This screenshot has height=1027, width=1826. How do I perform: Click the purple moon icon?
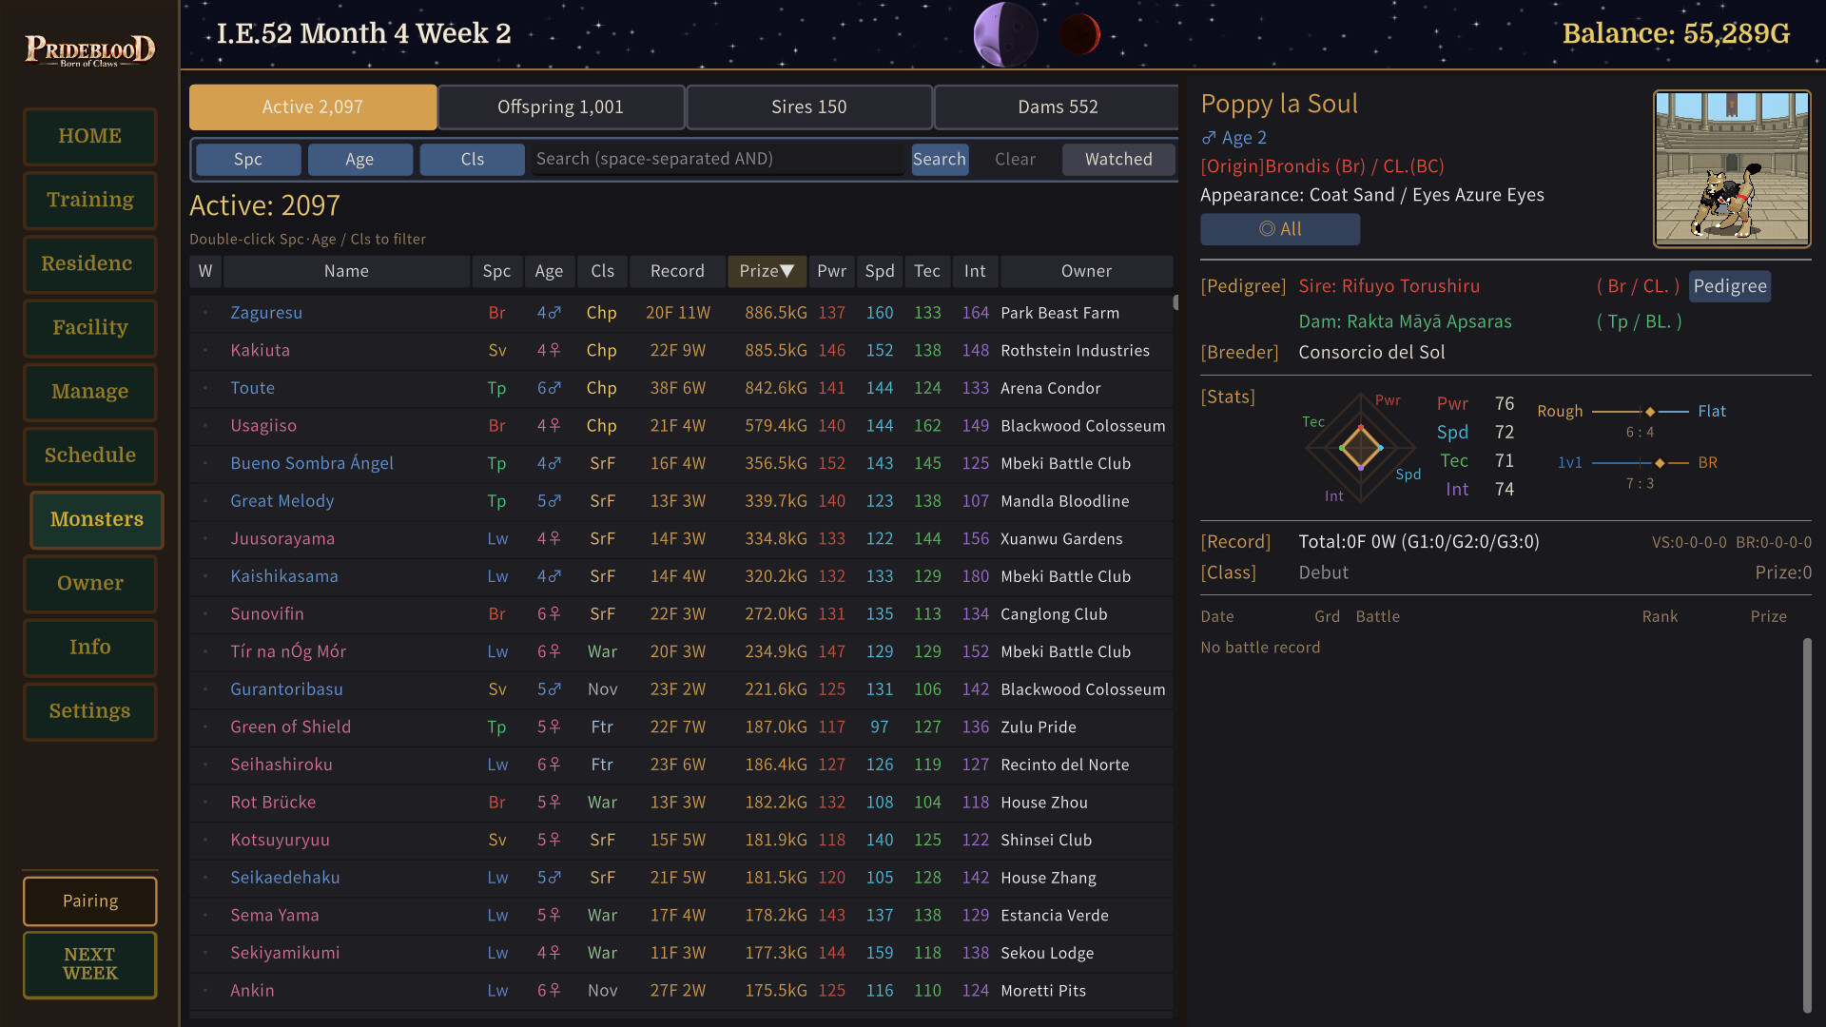1004,34
